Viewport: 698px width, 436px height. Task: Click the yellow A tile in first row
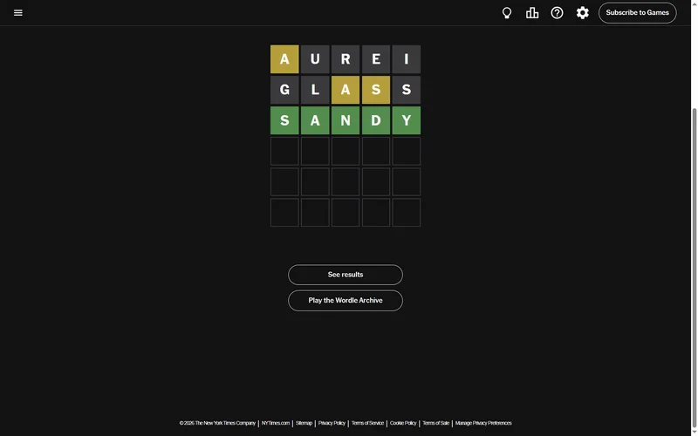[x=284, y=59]
